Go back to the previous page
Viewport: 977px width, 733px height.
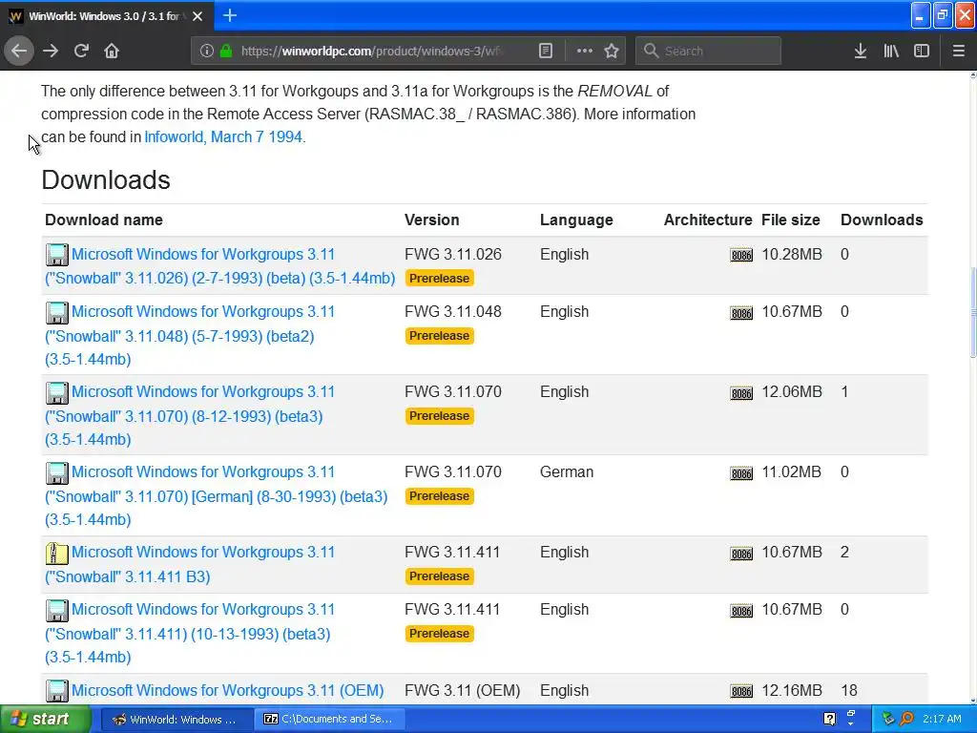[x=19, y=51]
